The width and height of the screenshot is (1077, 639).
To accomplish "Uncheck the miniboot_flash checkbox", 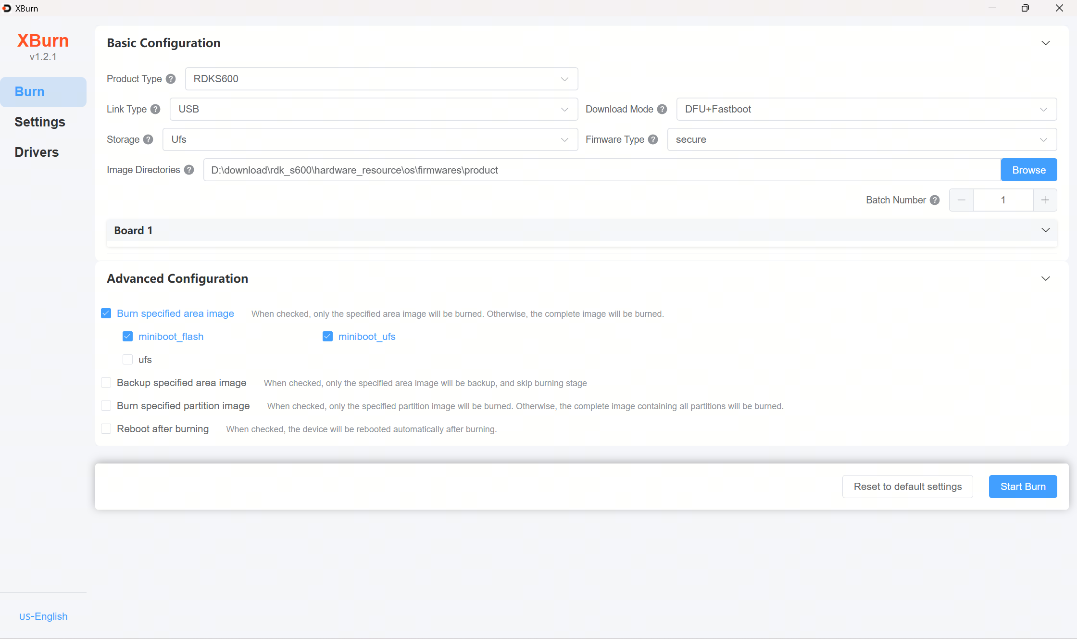I will [127, 337].
